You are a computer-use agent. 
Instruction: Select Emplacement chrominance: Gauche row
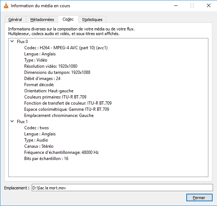59,115
